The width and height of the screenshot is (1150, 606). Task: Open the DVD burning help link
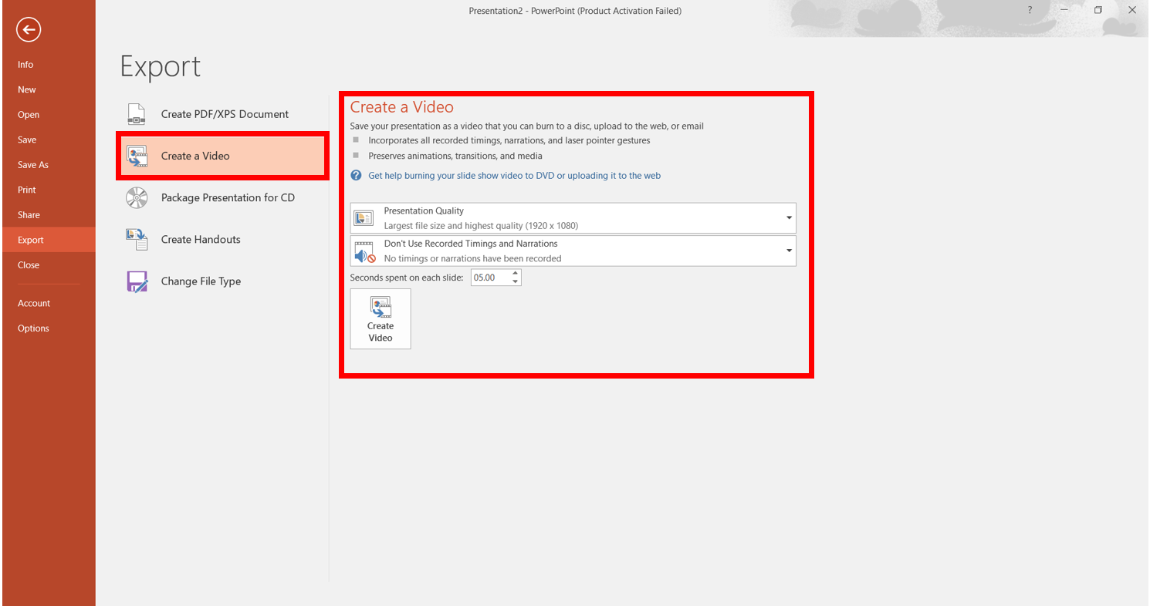(x=514, y=176)
